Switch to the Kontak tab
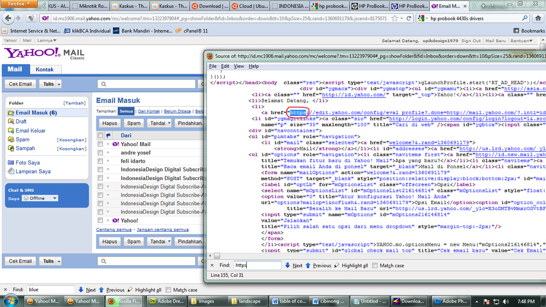The width and height of the screenshot is (546, 307). (x=44, y=69)
